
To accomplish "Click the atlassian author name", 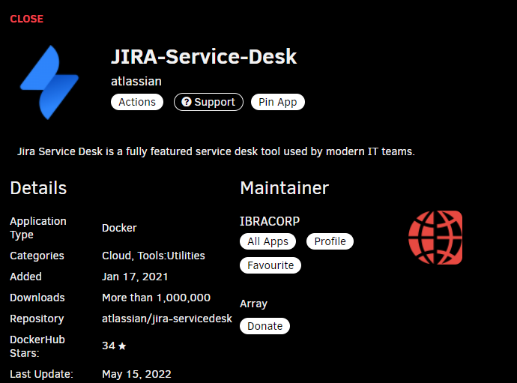I will (x=136, y=81).
